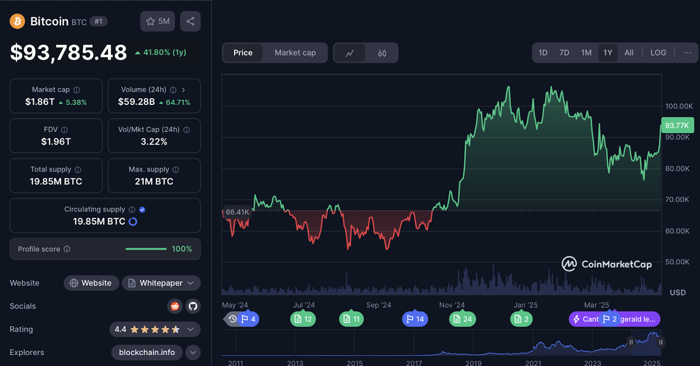Switch the chart to Market cap view
700x366 pixels.
295,52
